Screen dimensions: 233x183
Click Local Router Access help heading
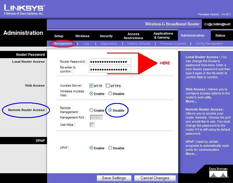point(203,57)
